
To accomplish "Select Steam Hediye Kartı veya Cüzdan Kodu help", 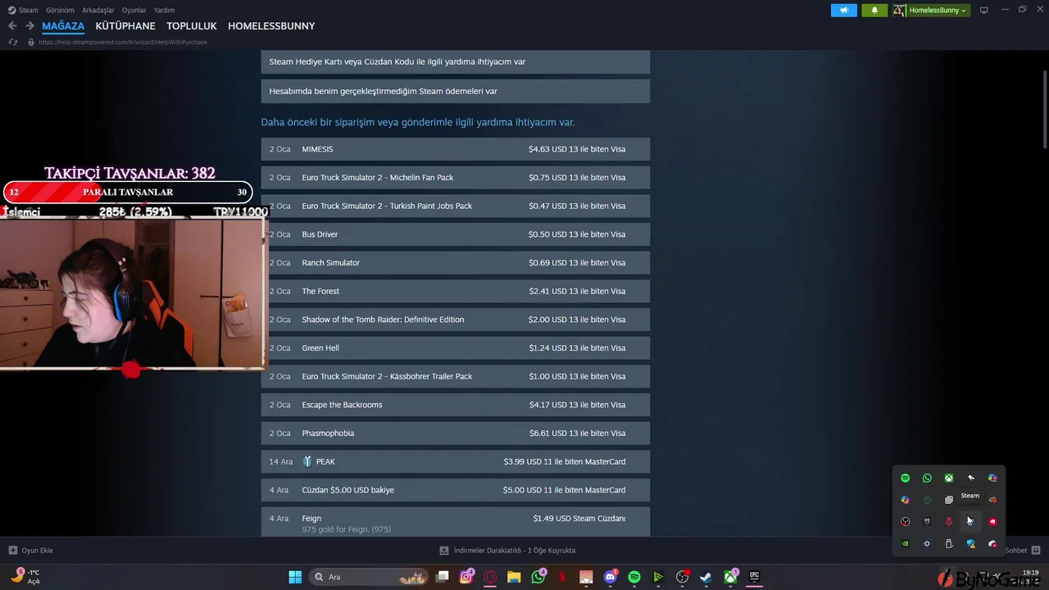I will click(456, 61).
